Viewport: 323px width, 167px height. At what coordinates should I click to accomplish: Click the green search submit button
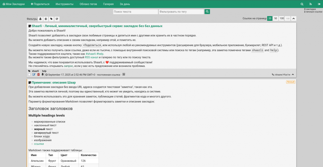click(x=207, y=12)
